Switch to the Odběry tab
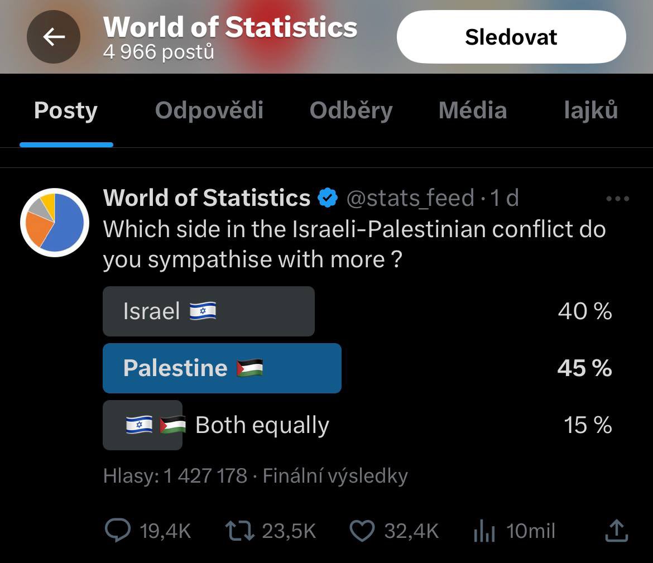 coord(351,110)
